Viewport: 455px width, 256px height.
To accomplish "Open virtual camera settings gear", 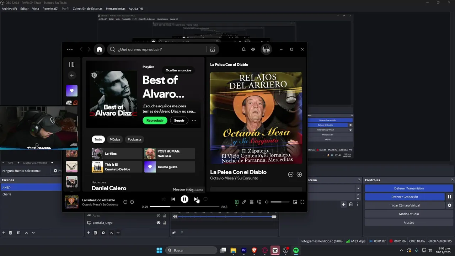I will pyautogui.click(x=449, y=205).
